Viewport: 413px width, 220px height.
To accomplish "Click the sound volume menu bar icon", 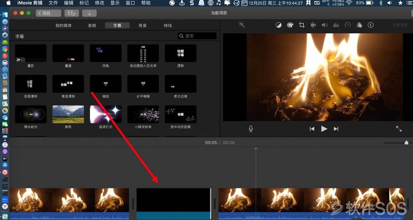I will (390, 3).
